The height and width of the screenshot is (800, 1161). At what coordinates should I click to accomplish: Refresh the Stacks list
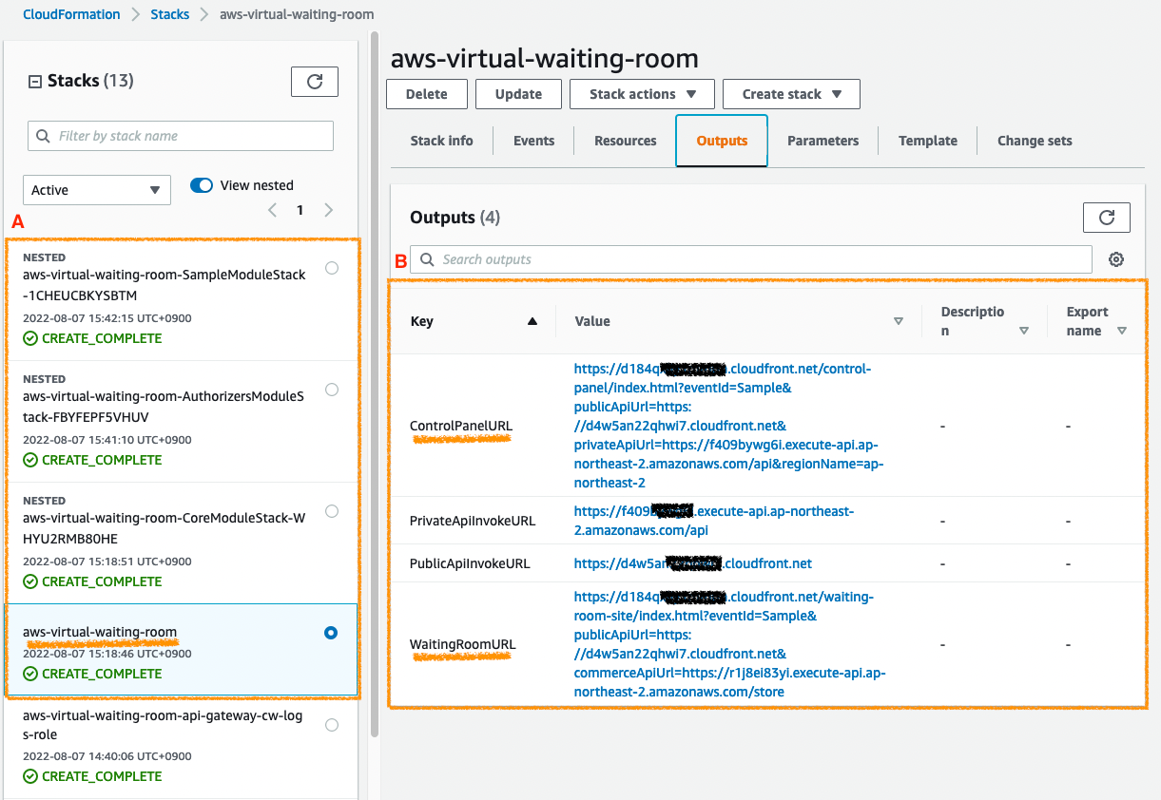pyautogui.click(x=315, y=82)
